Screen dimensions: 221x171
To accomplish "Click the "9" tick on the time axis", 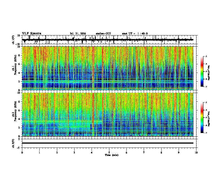I will [179, 153].
